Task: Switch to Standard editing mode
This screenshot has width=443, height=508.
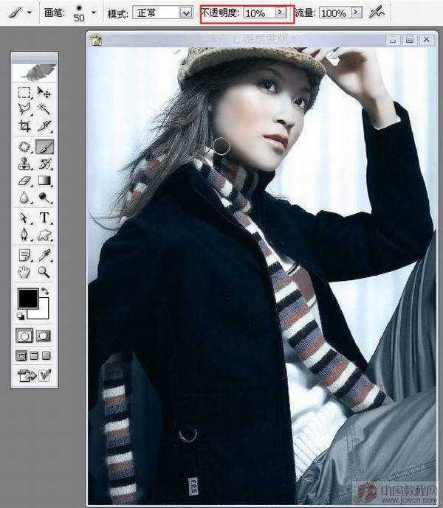Action: (25, 335)
